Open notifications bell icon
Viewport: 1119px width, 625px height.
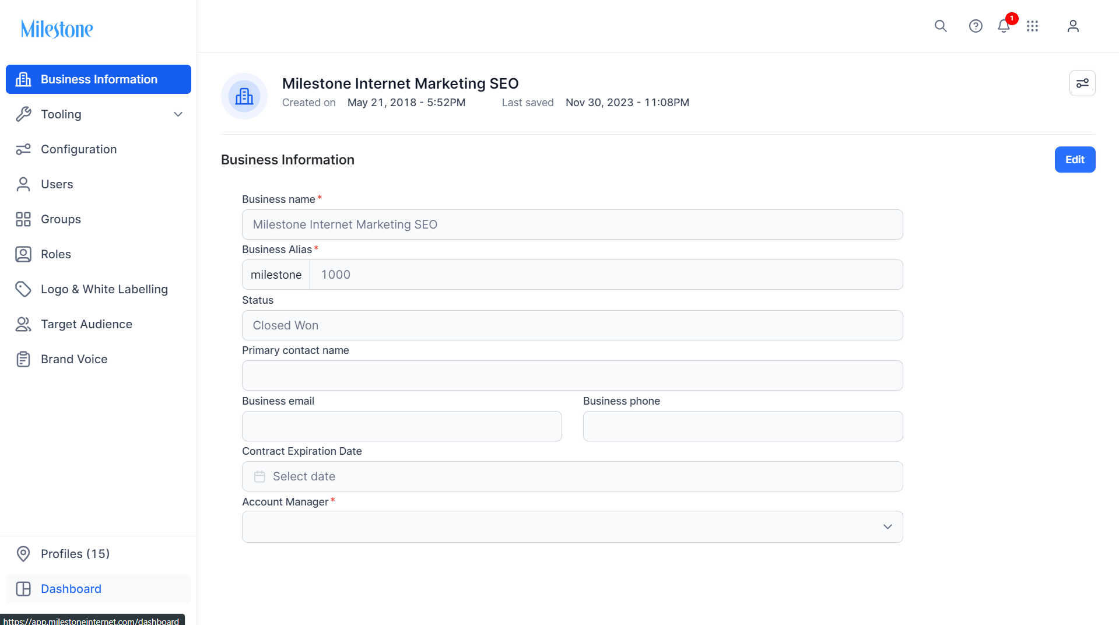pyautogui.click(x=1004, y=26)
